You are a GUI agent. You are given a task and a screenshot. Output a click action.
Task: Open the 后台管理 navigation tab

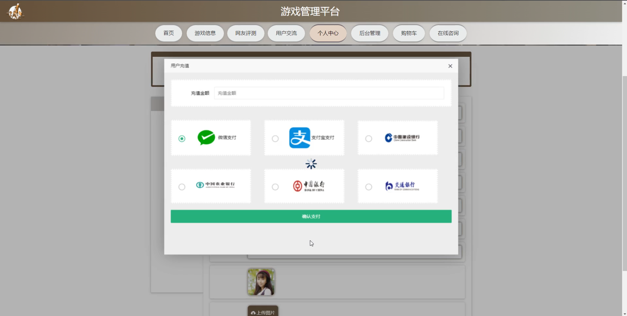pos(370,33)
